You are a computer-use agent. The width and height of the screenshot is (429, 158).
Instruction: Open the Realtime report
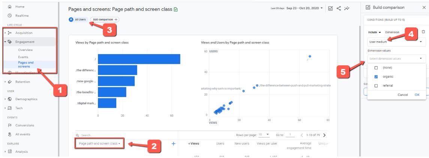22,16
